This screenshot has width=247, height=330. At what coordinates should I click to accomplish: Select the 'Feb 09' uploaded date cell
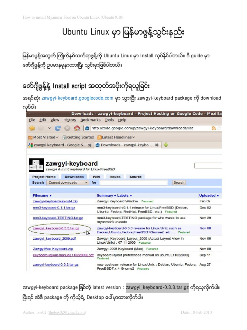point(205,201)
